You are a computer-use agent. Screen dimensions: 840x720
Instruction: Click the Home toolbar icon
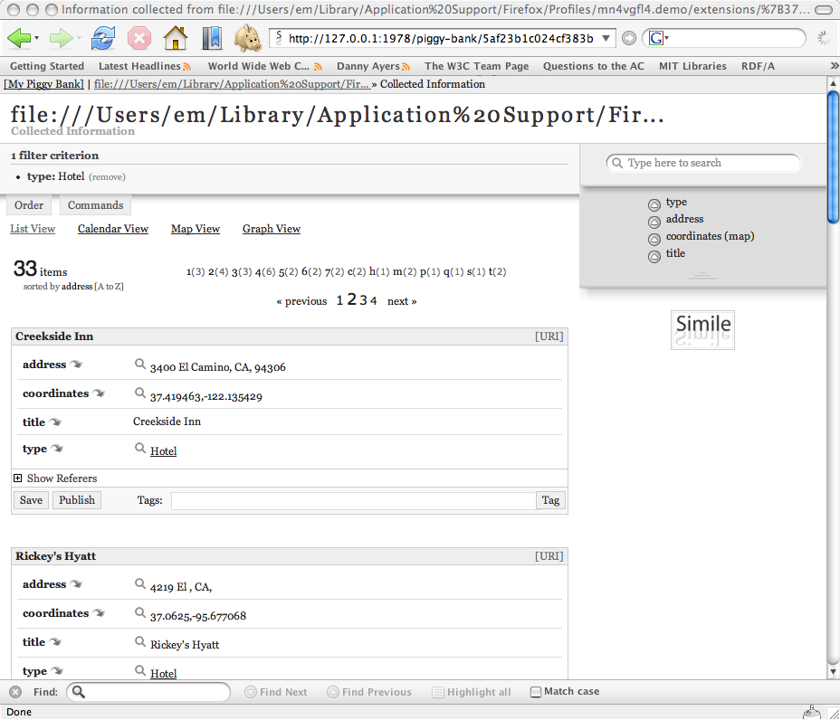click(176, 38)
